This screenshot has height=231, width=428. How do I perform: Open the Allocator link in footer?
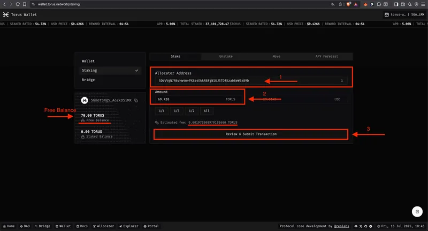point(104,226)
